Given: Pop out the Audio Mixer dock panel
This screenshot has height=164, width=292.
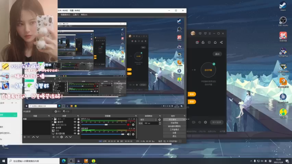Looking at the screenshot, I should 136,116.
